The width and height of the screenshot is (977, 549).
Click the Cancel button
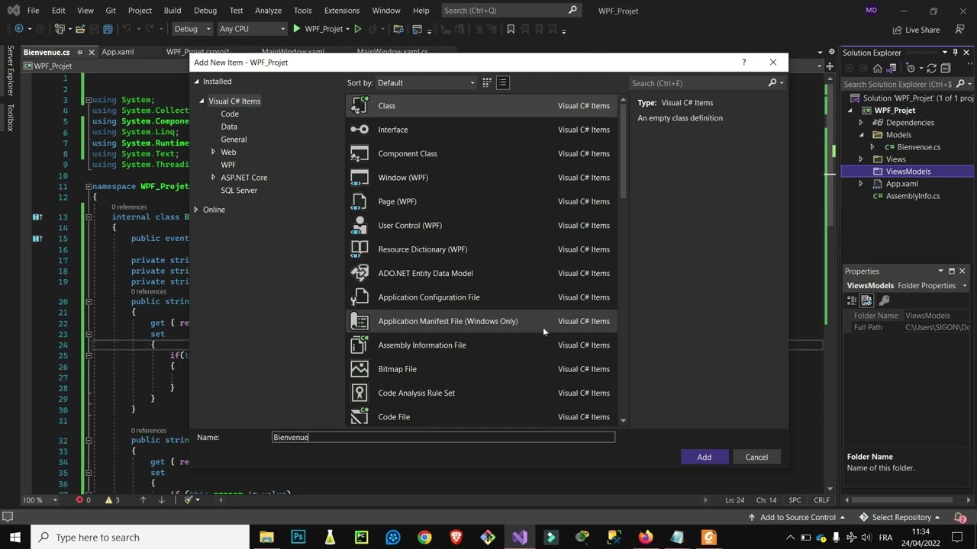point(756,457)
